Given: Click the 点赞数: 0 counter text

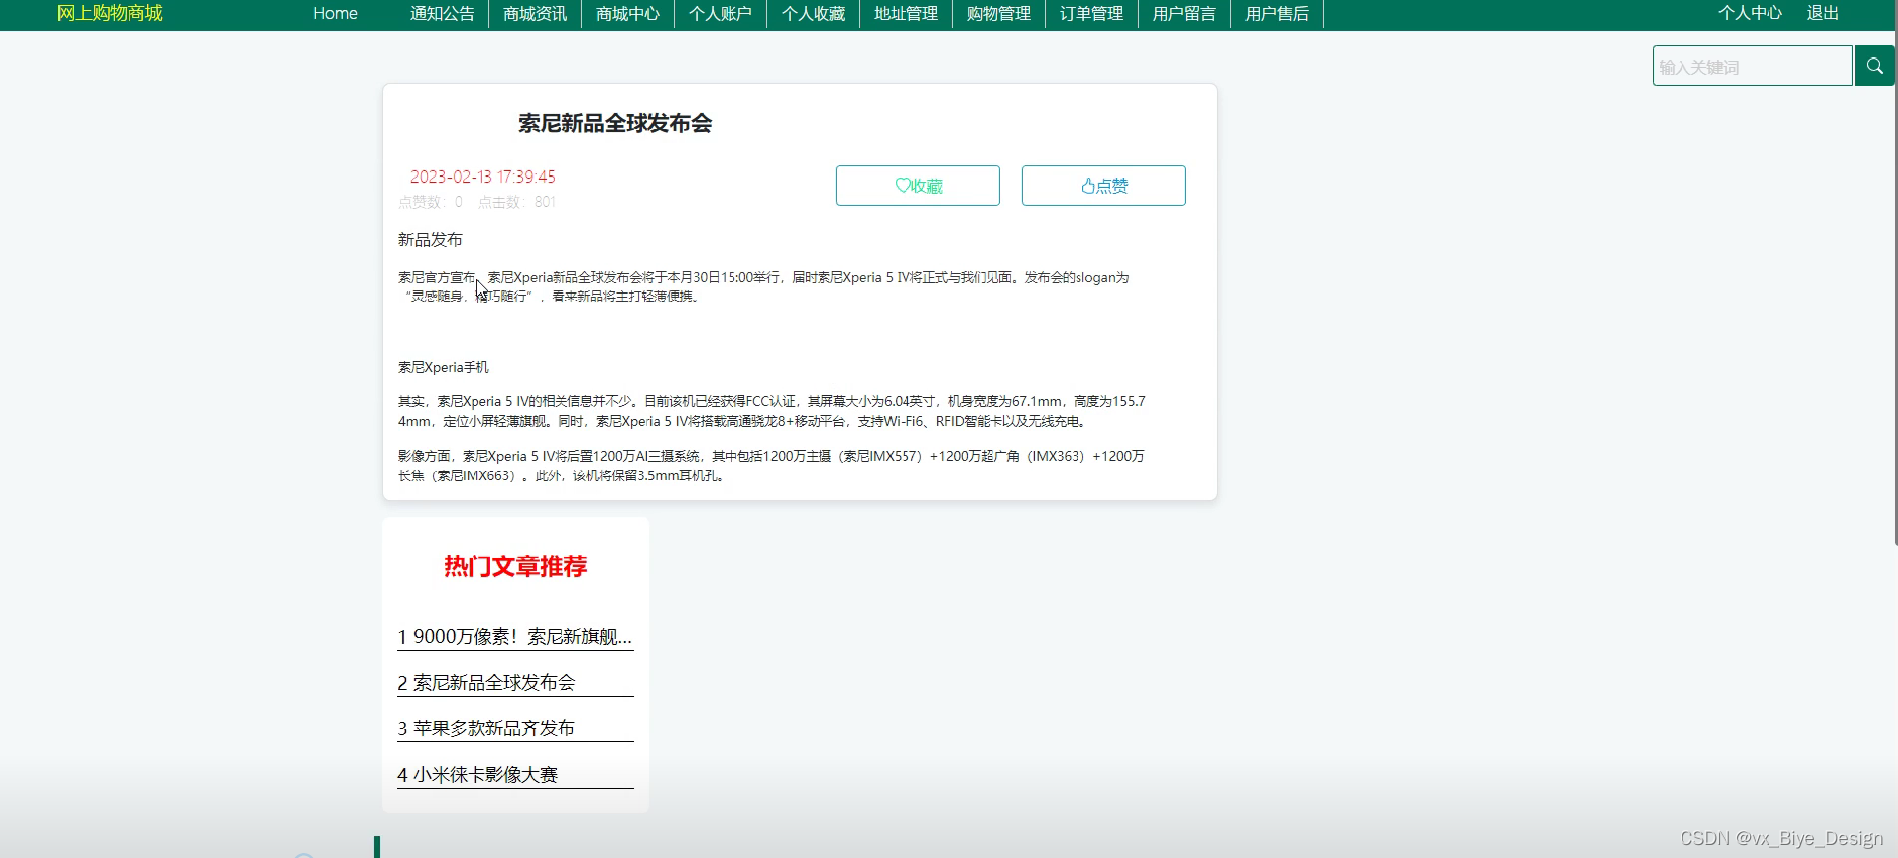Looking at the screenshot, I should [x=430, y=202].
